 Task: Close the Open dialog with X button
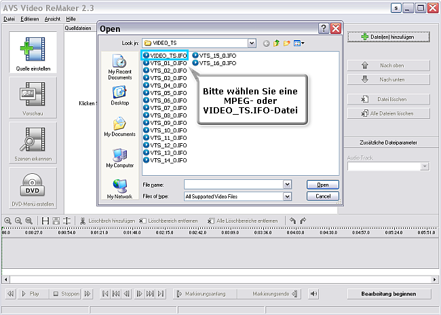point(336,29)
